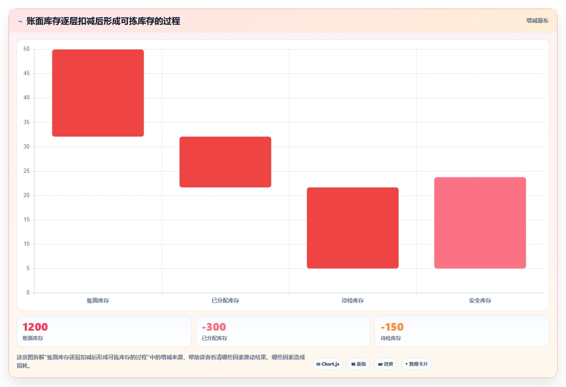Click the 待检库存 x-axis label

(x=353, y=301)
